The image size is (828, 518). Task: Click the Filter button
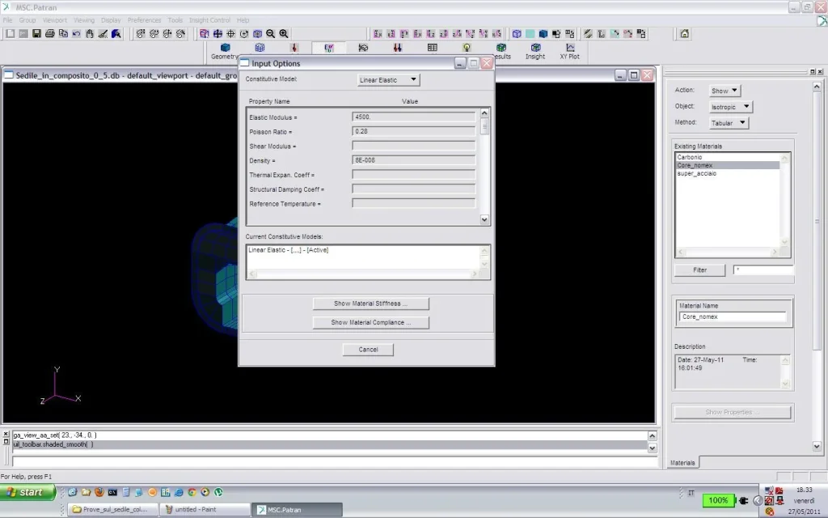coord(699,270)
